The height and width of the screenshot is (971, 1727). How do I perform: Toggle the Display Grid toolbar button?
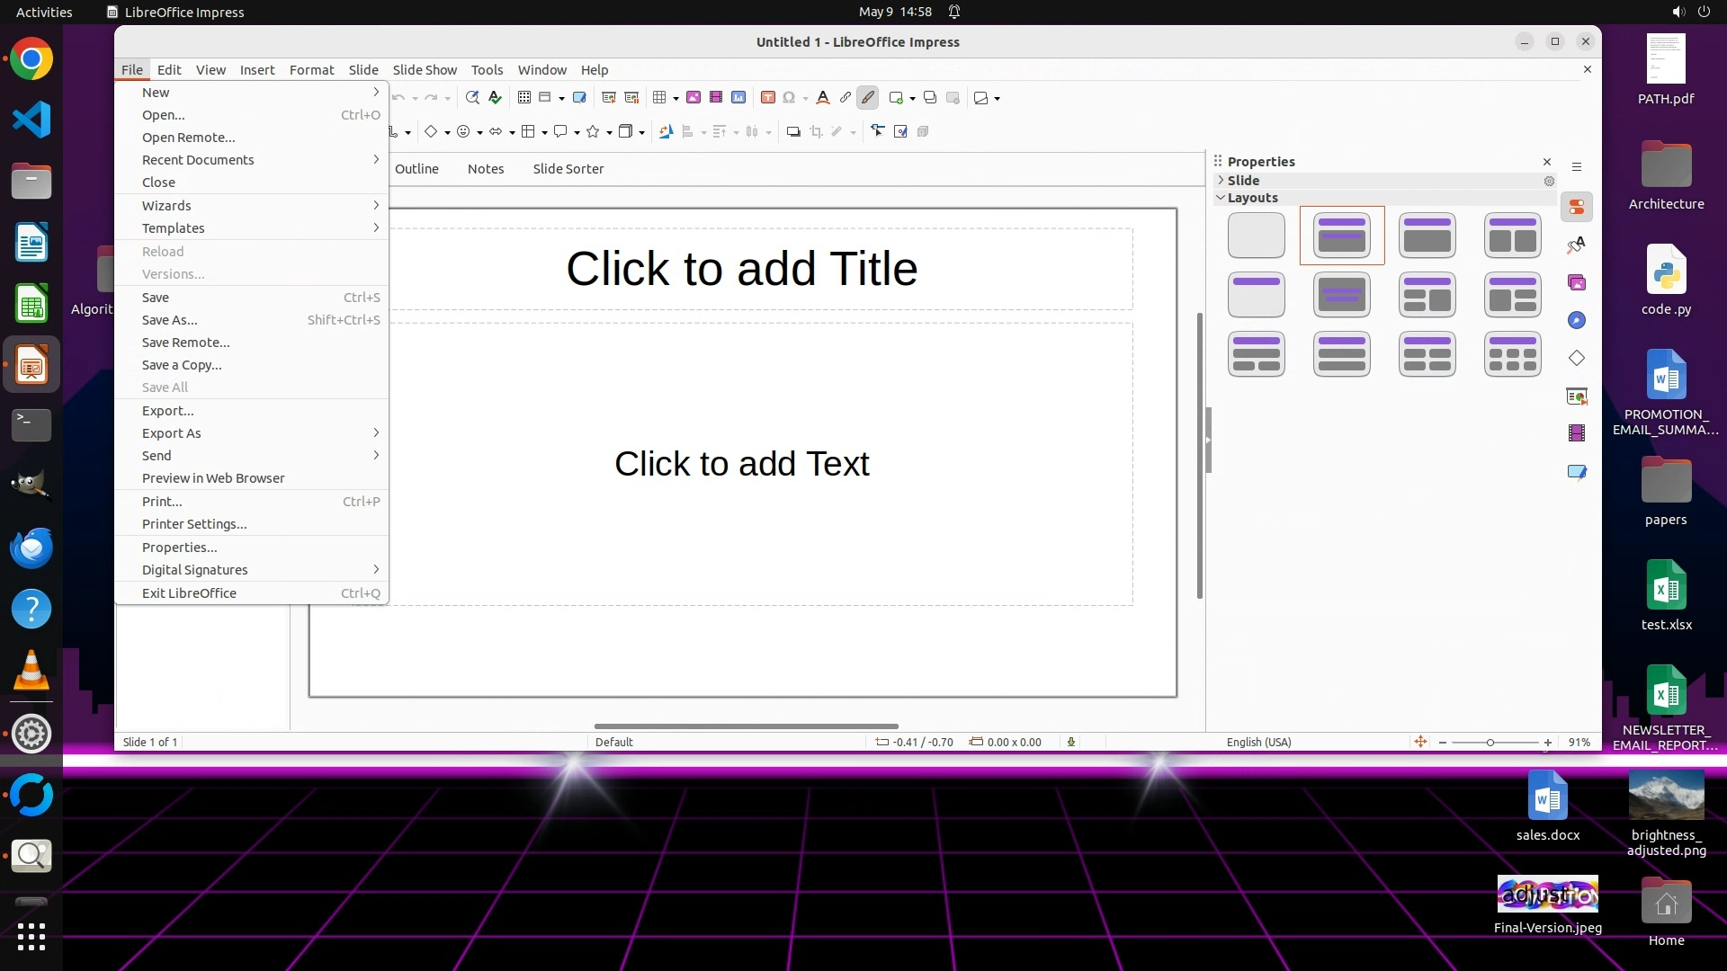click(523, 98)
